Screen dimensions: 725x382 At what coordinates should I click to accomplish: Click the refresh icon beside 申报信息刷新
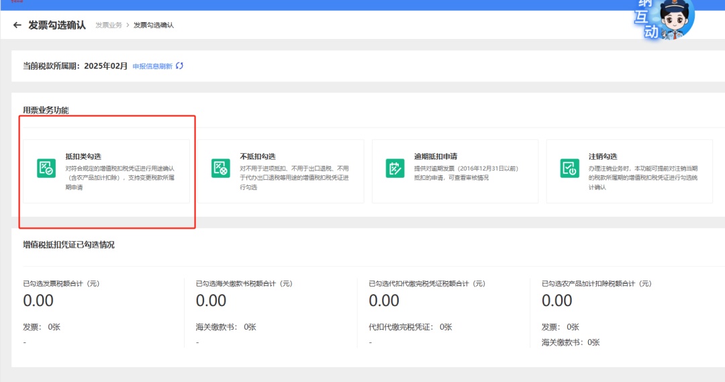coord(179,66)
